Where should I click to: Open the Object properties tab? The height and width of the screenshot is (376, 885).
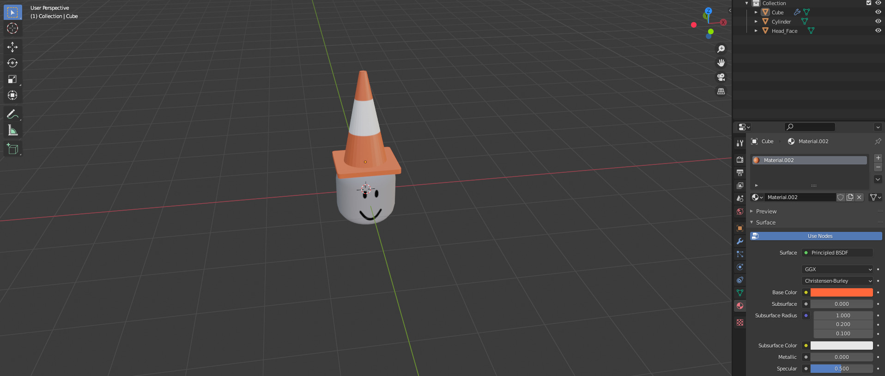point(740,228)
